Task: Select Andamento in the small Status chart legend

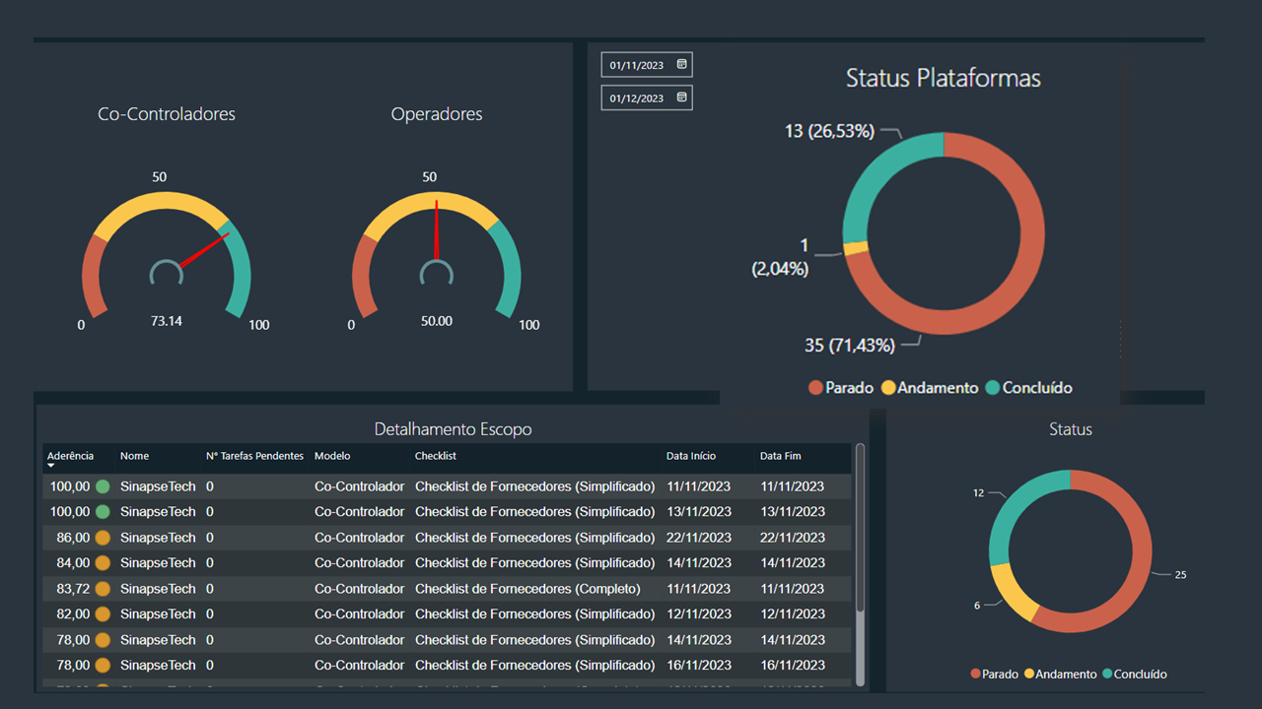Action: point(1061,675)
